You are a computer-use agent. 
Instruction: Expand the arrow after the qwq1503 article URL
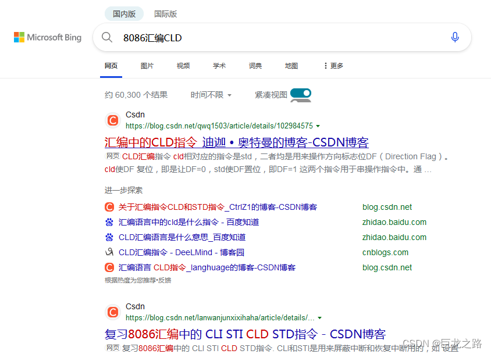318,126
